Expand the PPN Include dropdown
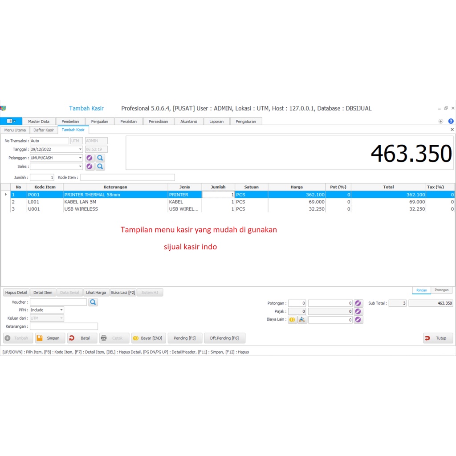The height and width of the screenshot is (456, 456). click(61, 310)
